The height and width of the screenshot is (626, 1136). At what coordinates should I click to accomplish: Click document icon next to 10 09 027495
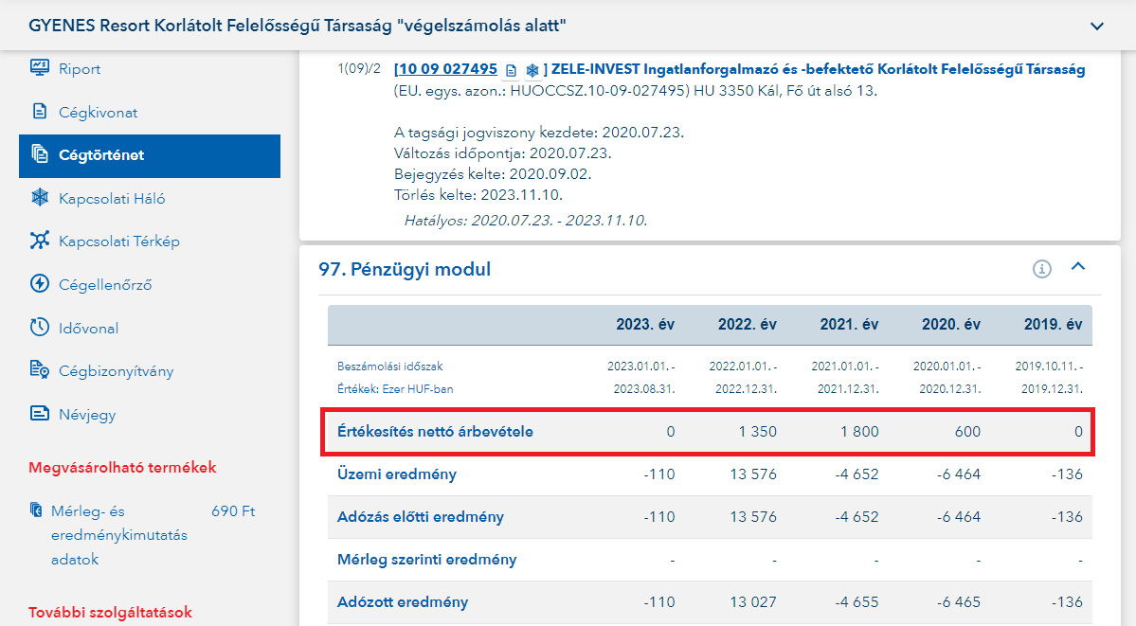tap(512, 70)
